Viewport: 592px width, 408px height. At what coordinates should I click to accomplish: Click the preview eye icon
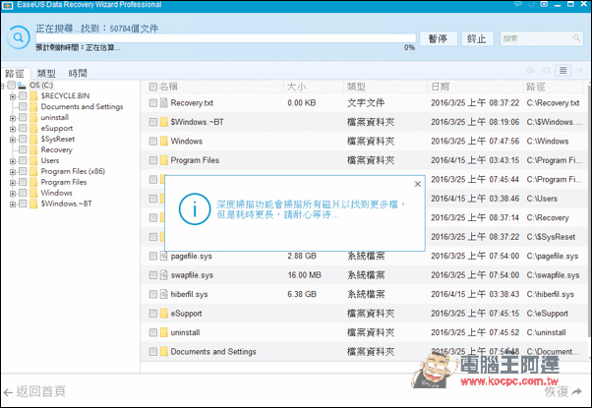click(530, 71)
